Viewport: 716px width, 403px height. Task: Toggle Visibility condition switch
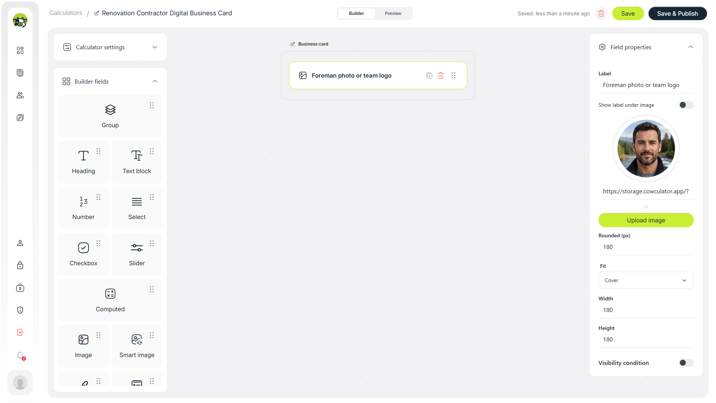[x=686, y=363]
